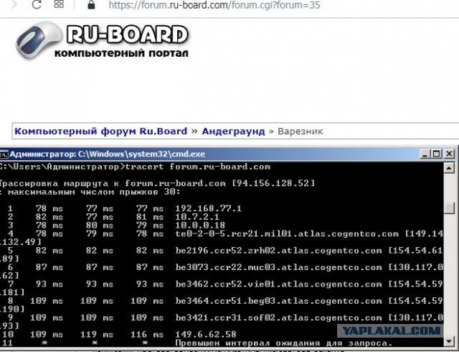Go forward with the browser arrow
This screenshot has width=459, height=352.
[14, 4]
